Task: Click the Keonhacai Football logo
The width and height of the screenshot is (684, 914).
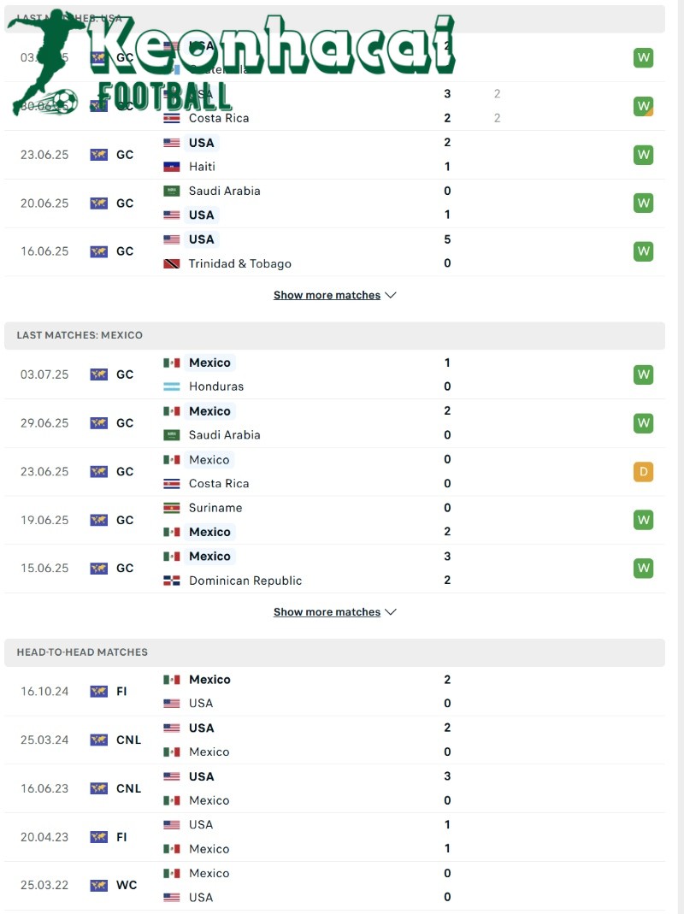Action: pos(231,60)
